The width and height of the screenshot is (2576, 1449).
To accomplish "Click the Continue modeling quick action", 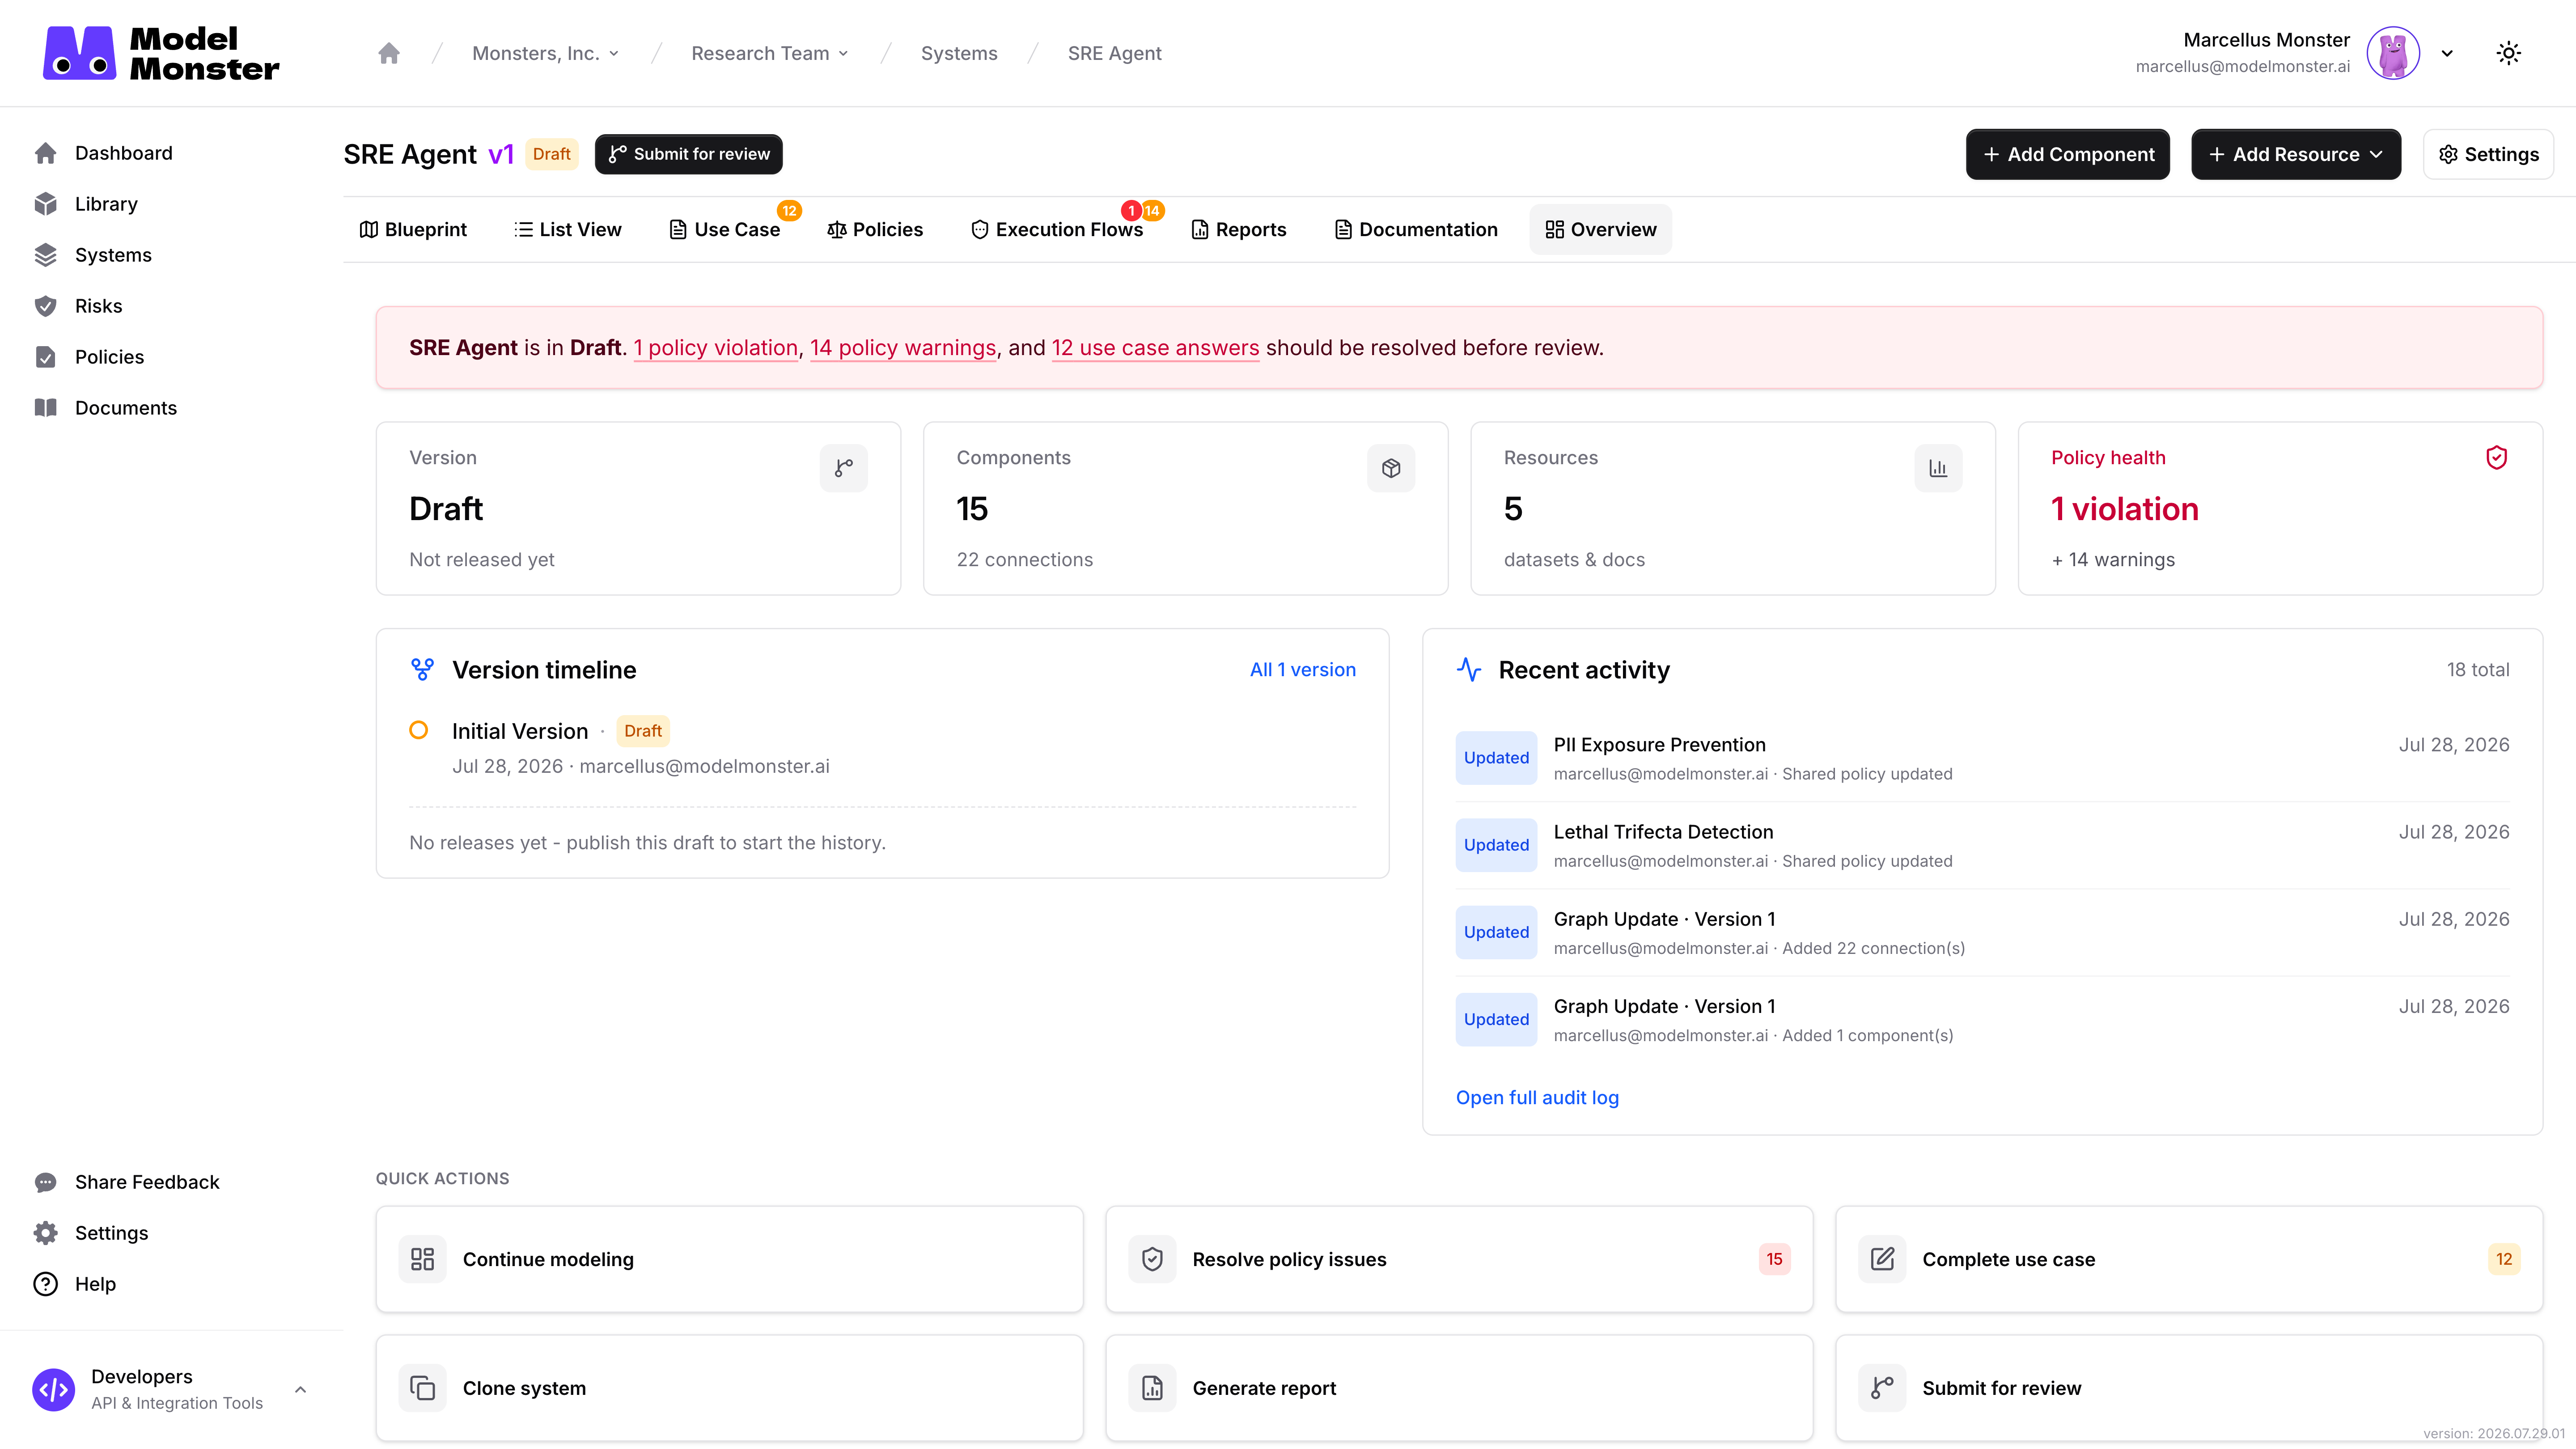I will 730,1259.
